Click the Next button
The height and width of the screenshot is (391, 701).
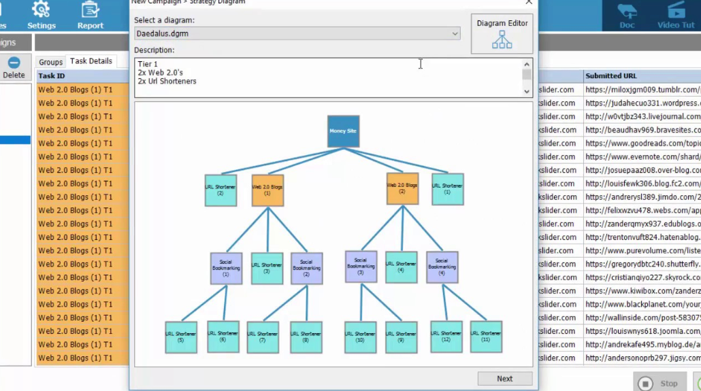(x=504, y=379)
